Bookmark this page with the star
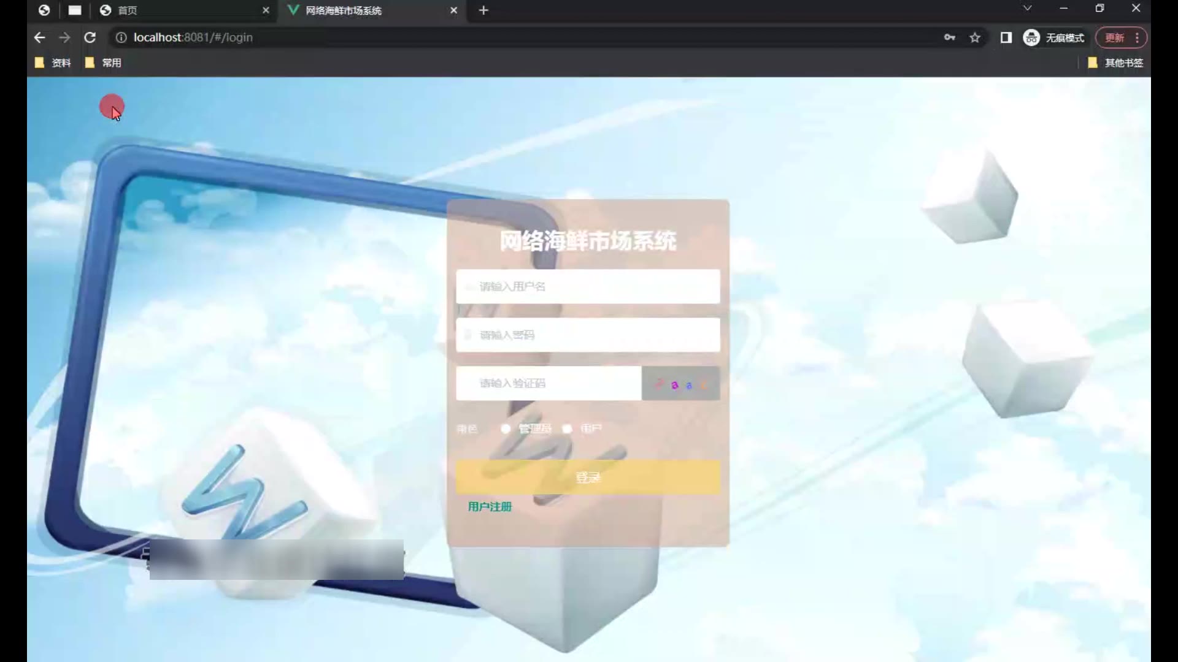 975,37
